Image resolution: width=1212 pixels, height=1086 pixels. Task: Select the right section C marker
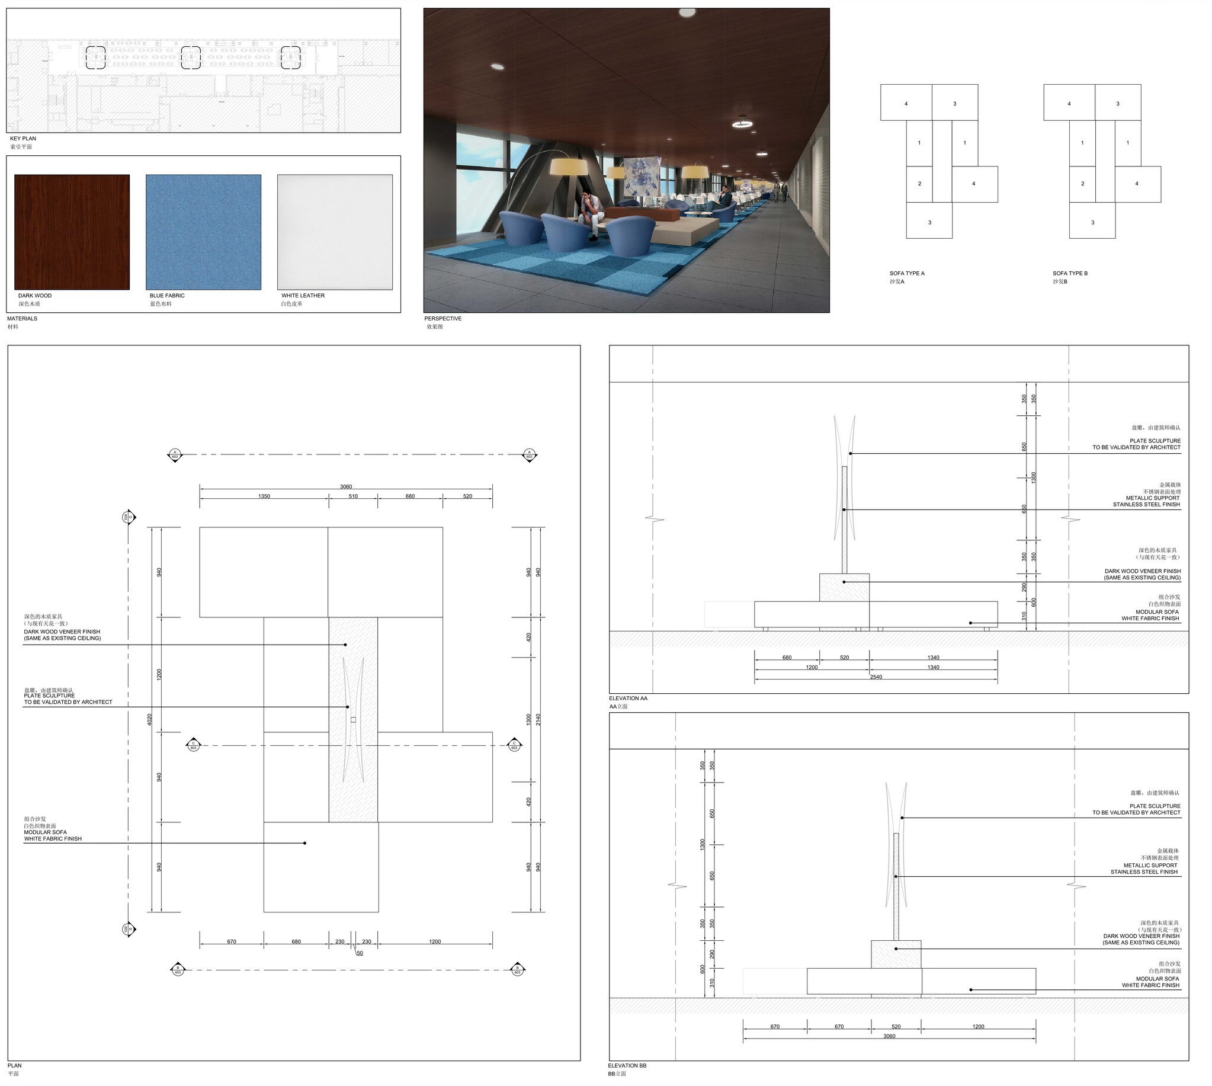pyautogui.click(x=514, y=745)
